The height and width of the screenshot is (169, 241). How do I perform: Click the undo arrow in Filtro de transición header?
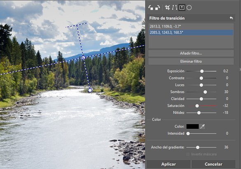point(231,18)
